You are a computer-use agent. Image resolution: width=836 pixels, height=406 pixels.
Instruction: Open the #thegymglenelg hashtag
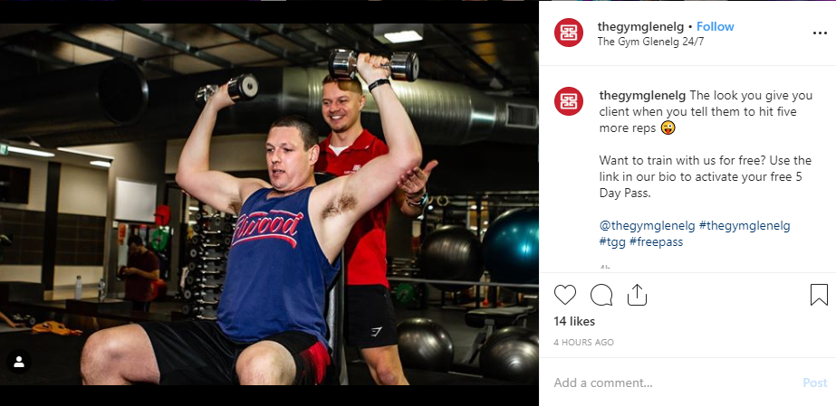click(745, 226)
